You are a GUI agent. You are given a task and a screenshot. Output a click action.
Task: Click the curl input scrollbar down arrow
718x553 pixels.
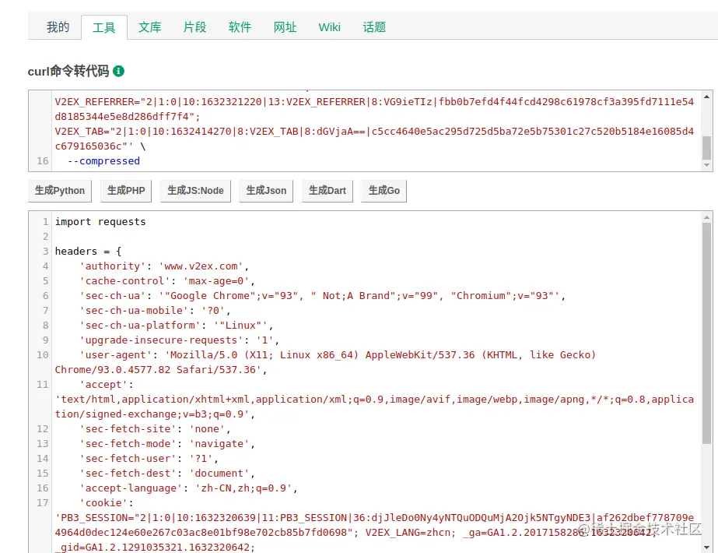tap(706, 165)
